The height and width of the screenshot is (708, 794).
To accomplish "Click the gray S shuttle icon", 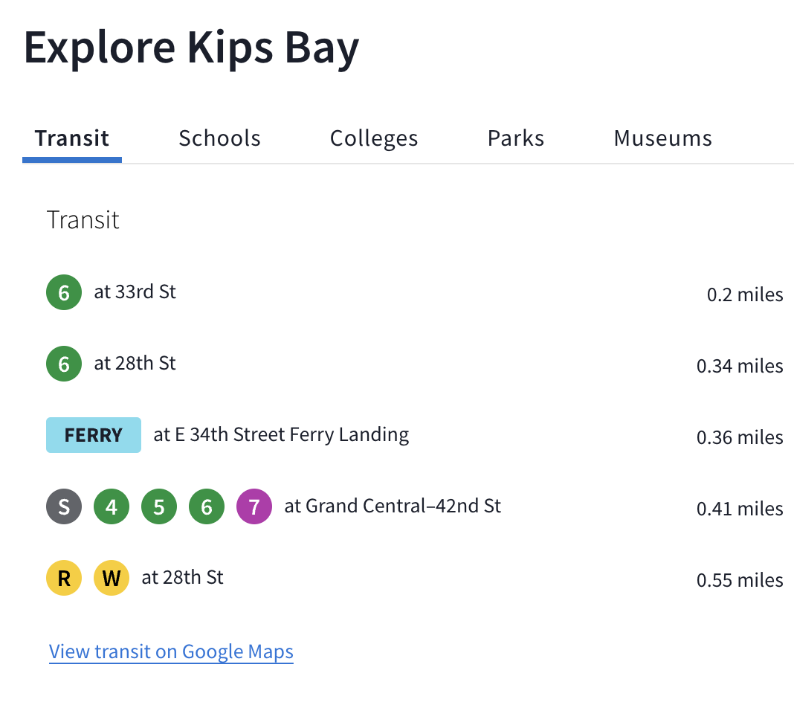I will (x=64, y=506).
